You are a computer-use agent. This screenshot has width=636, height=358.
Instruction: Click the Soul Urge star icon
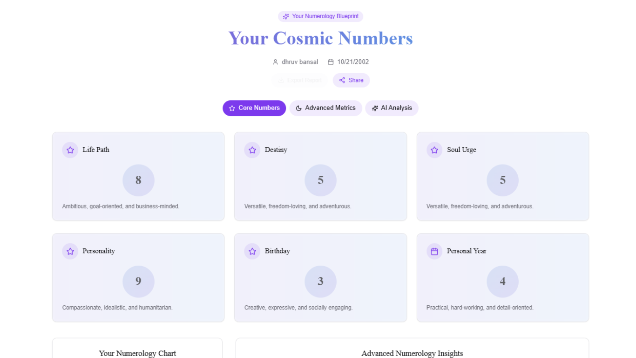[434, 150]
